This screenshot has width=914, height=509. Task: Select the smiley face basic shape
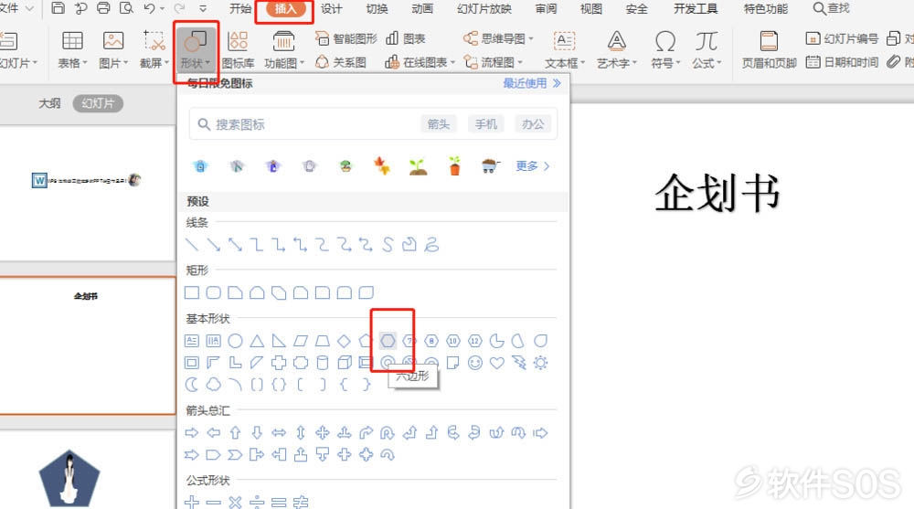click(475, 363)
